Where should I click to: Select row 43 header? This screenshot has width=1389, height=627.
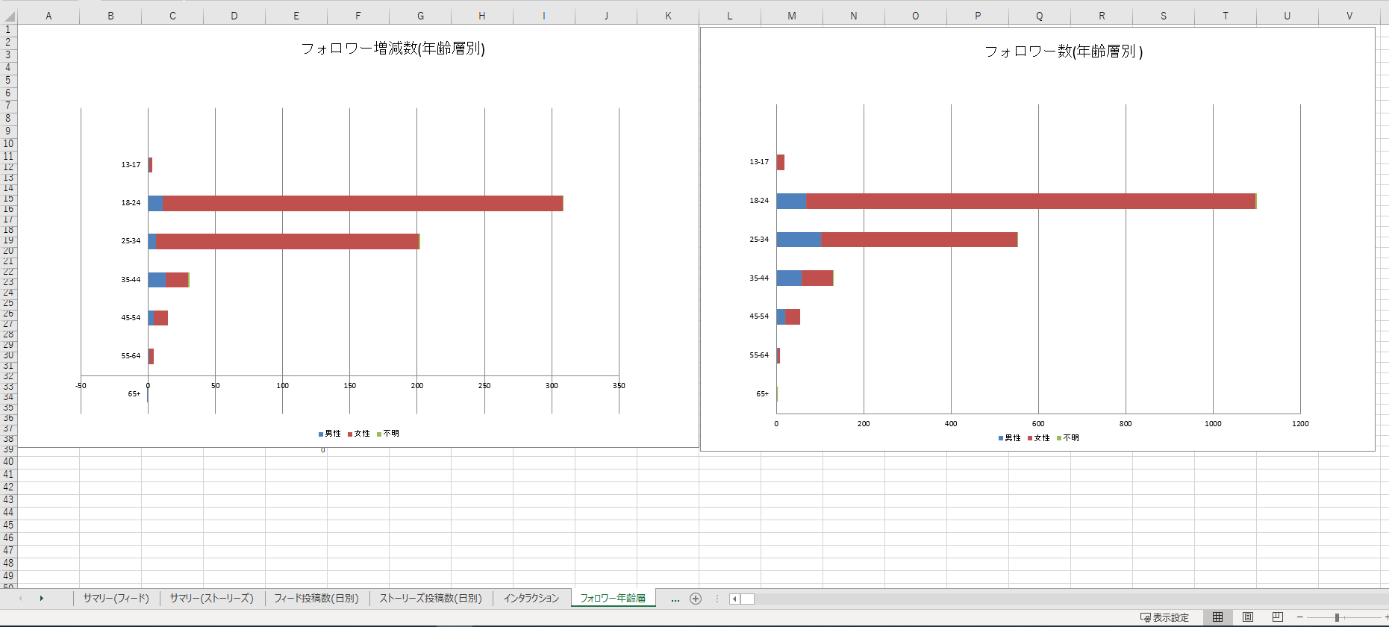(x=8, y=499)
